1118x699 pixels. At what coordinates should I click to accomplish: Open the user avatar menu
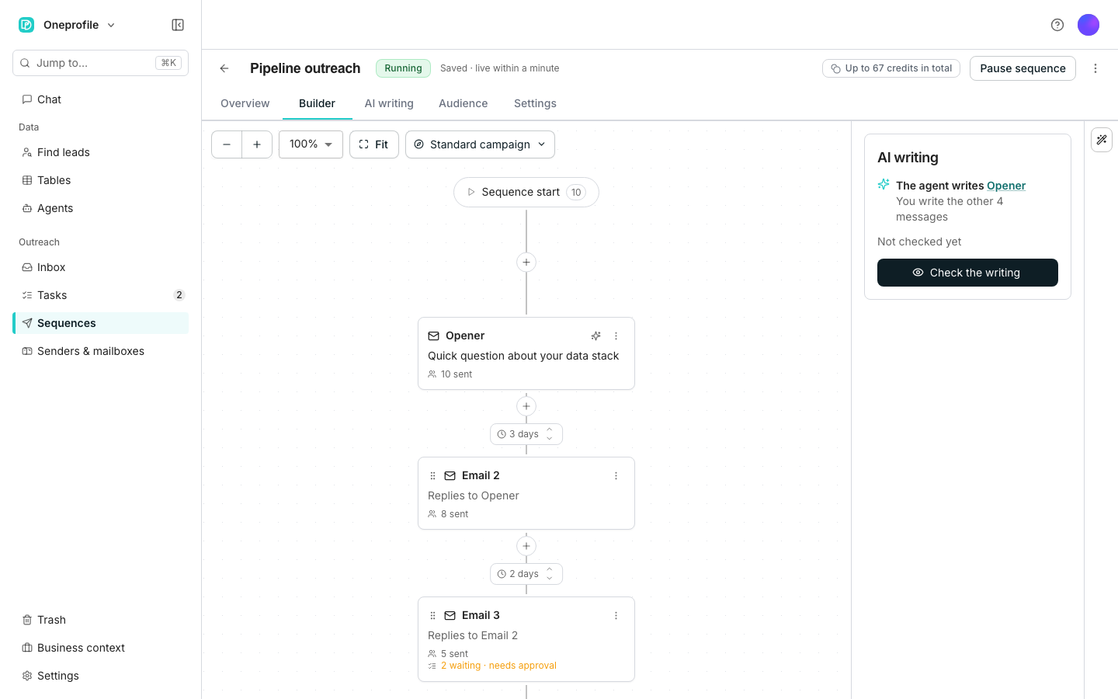tap(1088, 25)
